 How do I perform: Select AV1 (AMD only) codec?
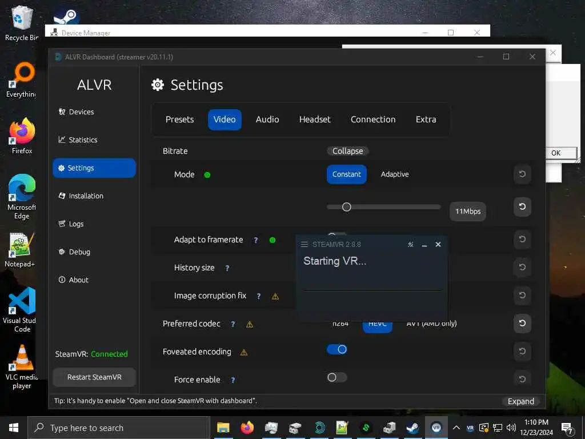431,324
